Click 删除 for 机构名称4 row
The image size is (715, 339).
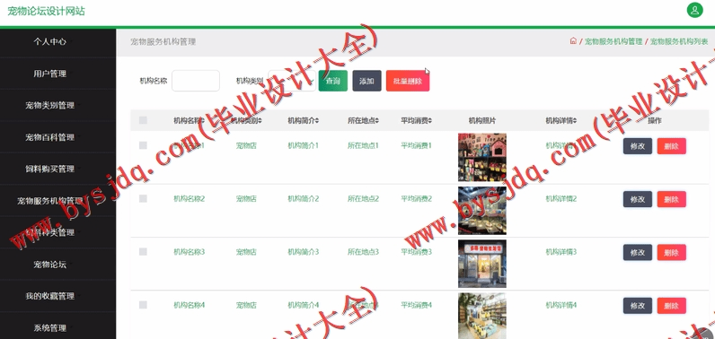(671, 306)
